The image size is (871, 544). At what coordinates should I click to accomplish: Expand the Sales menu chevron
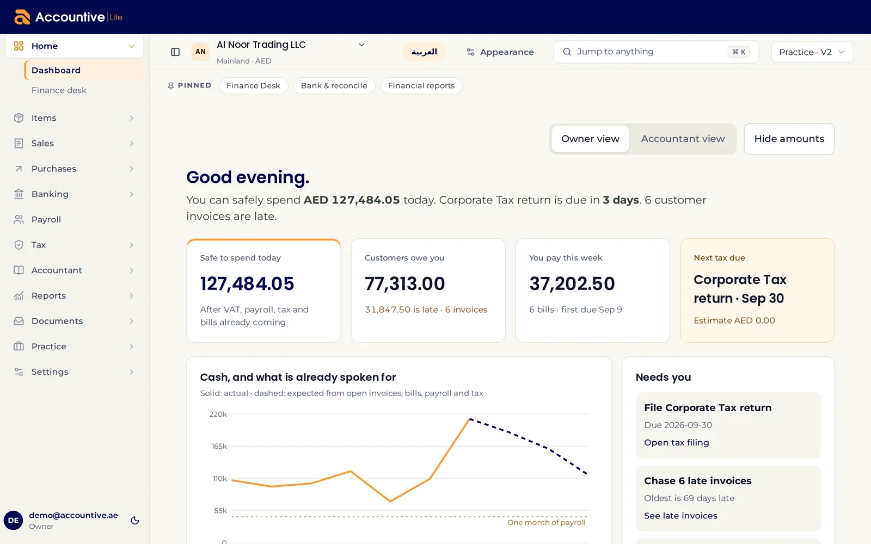[x=131, y=144]
